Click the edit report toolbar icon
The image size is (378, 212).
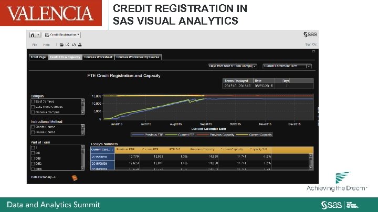click(x=68, y=44)
